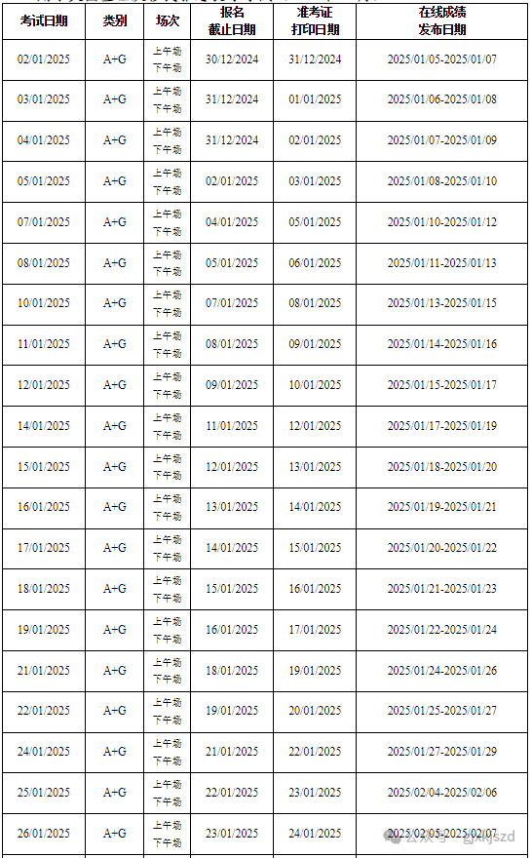Click 上午场 session for the 02/01/2025 exam
The image size is (532, 858).
click(168, 52)
